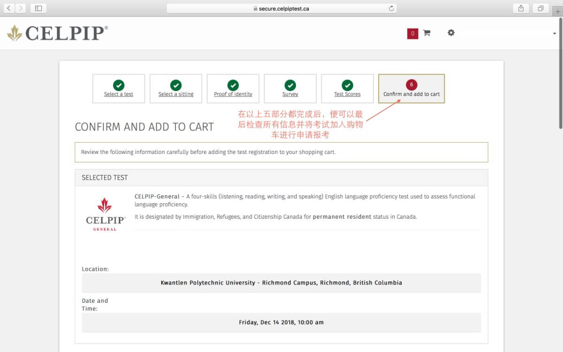Click the SELECTED TEST section header
This screenshot has height=352, width=563.
pyautogui.click(x=281, y=178)
